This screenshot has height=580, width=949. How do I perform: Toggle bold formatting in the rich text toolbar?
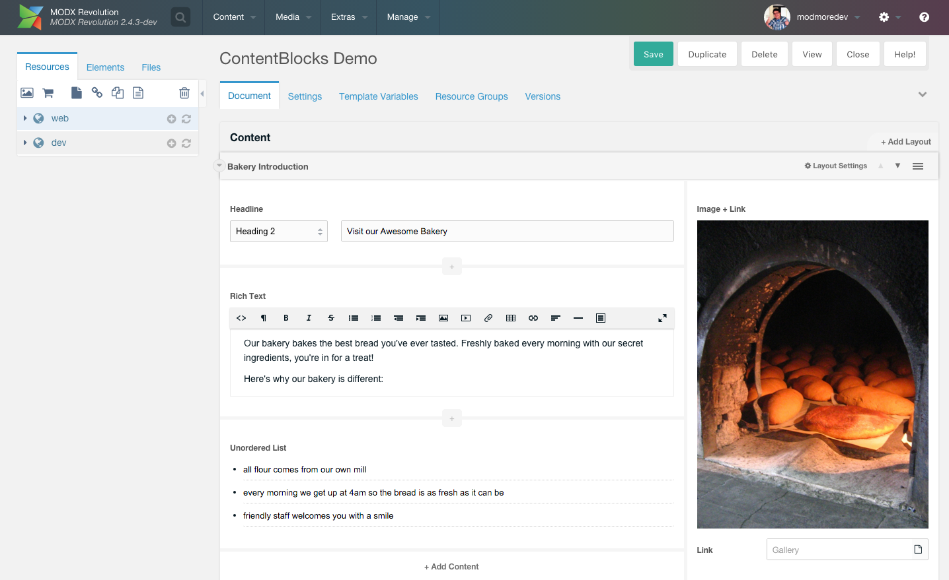(x=286, y=318)
